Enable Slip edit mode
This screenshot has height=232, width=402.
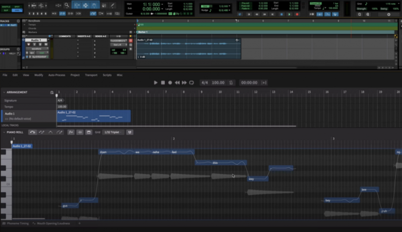point(6,10)
